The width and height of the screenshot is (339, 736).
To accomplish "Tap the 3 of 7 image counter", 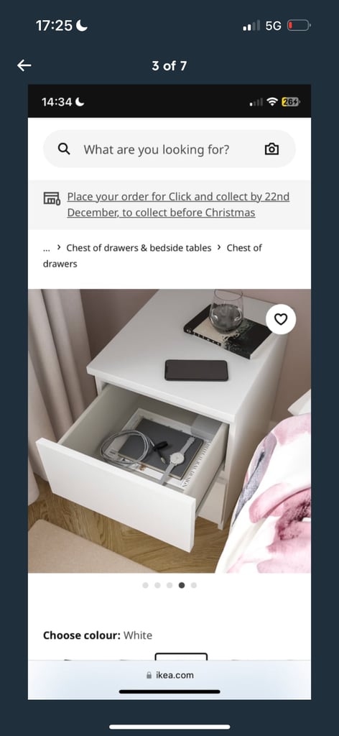I will click(169, 65).
